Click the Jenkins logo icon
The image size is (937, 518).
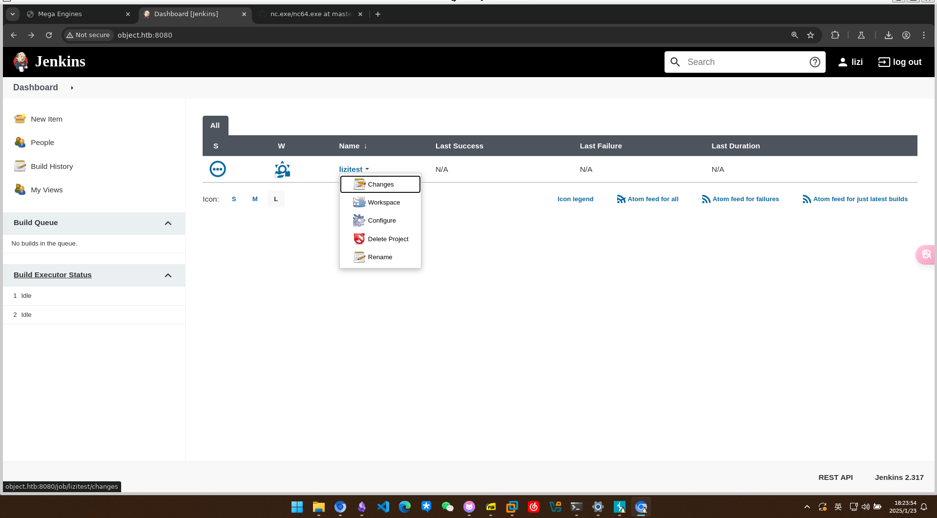tap(21, 62)
